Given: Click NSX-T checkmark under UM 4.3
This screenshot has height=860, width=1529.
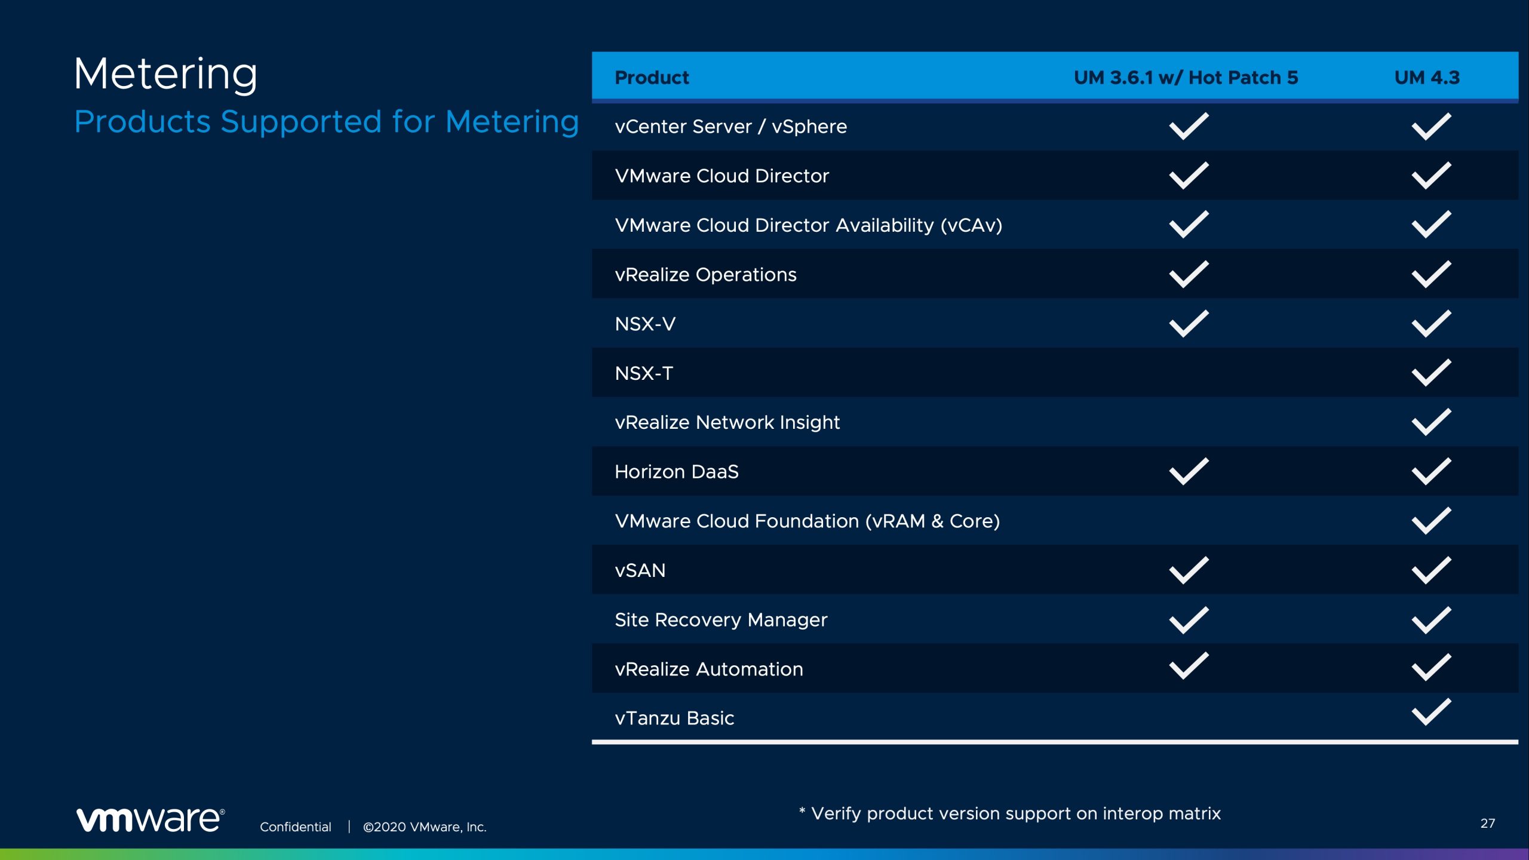Looking at the screenshot, I should pos(1431,373).
